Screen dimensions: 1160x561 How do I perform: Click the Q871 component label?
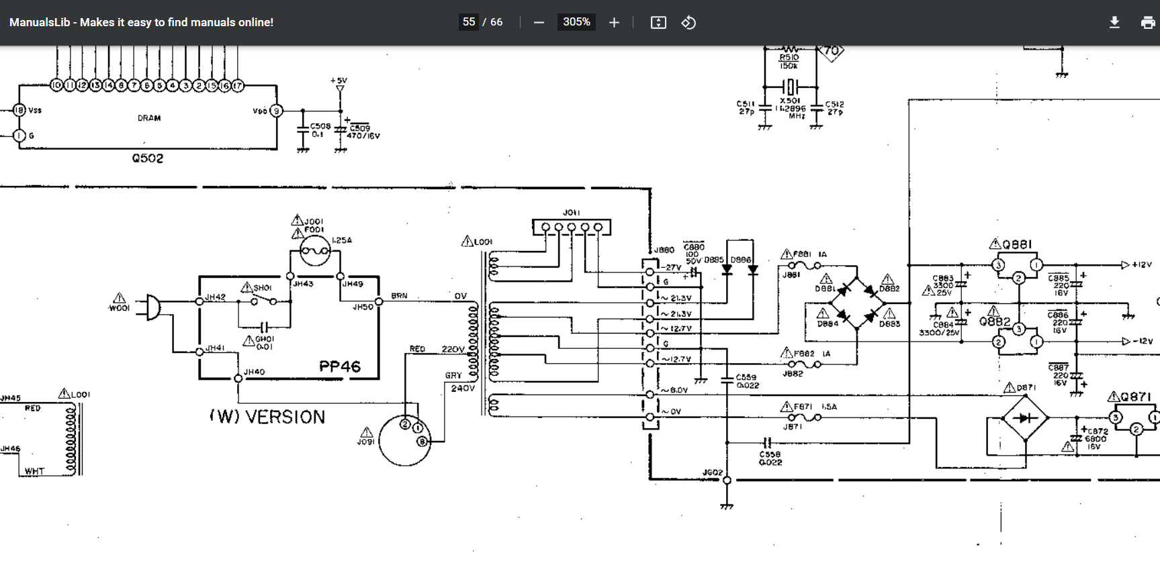click(x=1134, y=397)
